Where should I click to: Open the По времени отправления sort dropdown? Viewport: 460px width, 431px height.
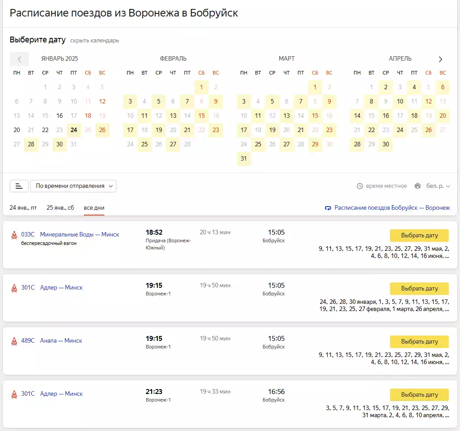point(73,186)
